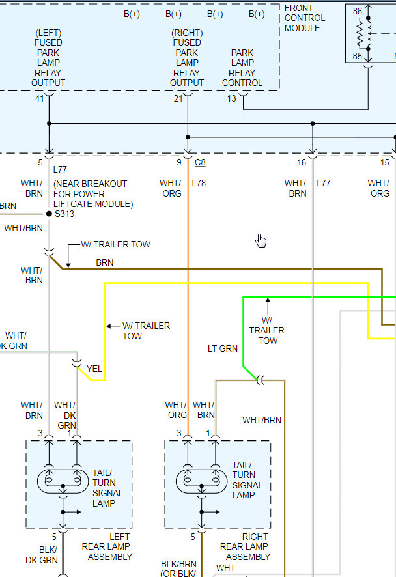Select the LT GRN wire color label
The height and width of the screenshot is (577, 396).
(223, 348)
